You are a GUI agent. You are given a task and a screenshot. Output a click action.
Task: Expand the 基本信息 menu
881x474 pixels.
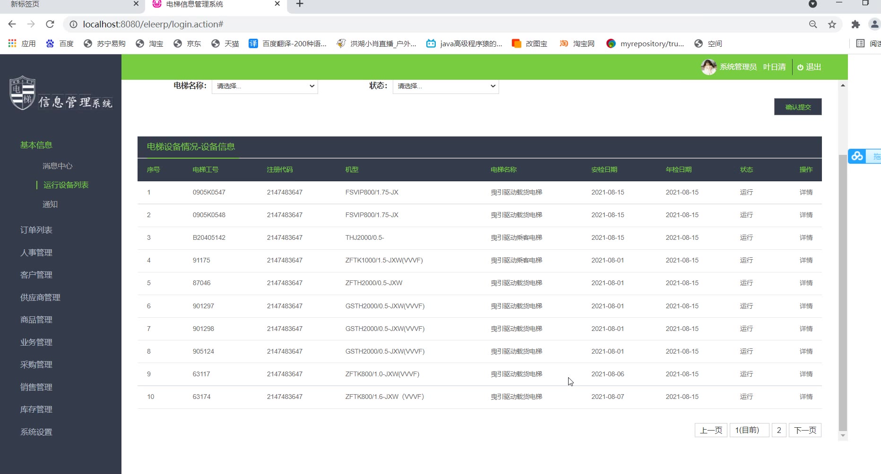[36, 145]
